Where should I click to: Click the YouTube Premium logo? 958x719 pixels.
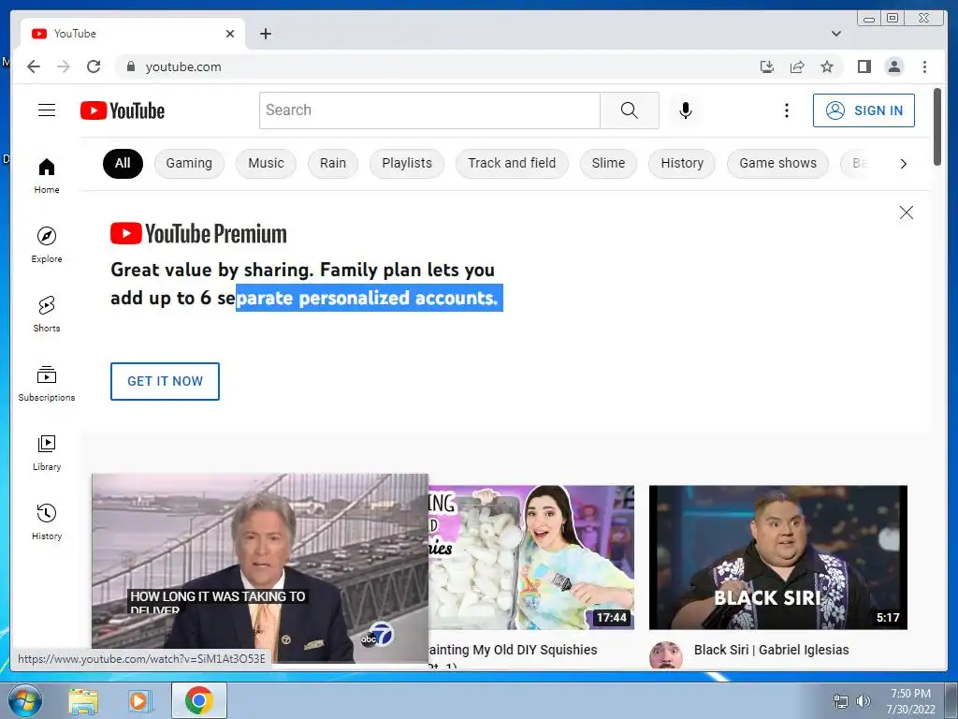tap(198, 233)
